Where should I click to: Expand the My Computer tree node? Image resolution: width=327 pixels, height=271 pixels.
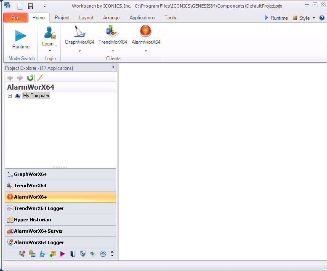click(x=10, y=96)
